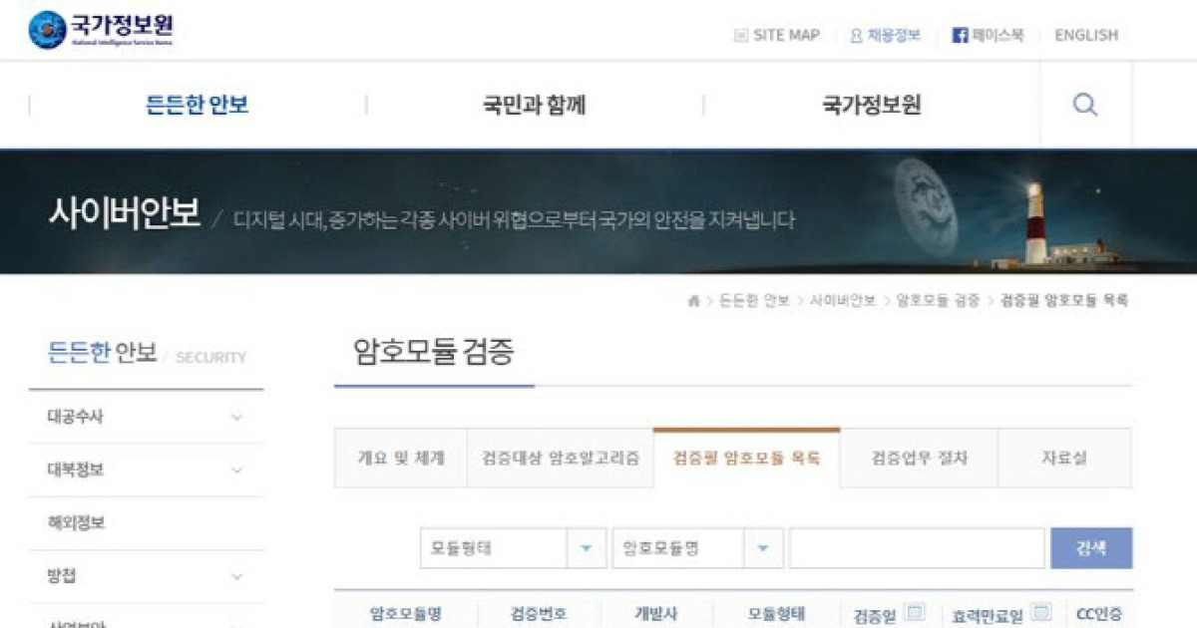This screenshot has height=628, width=1197.
Task: Open the 페이스북 Facebook icon
Action: pos(961,34)
